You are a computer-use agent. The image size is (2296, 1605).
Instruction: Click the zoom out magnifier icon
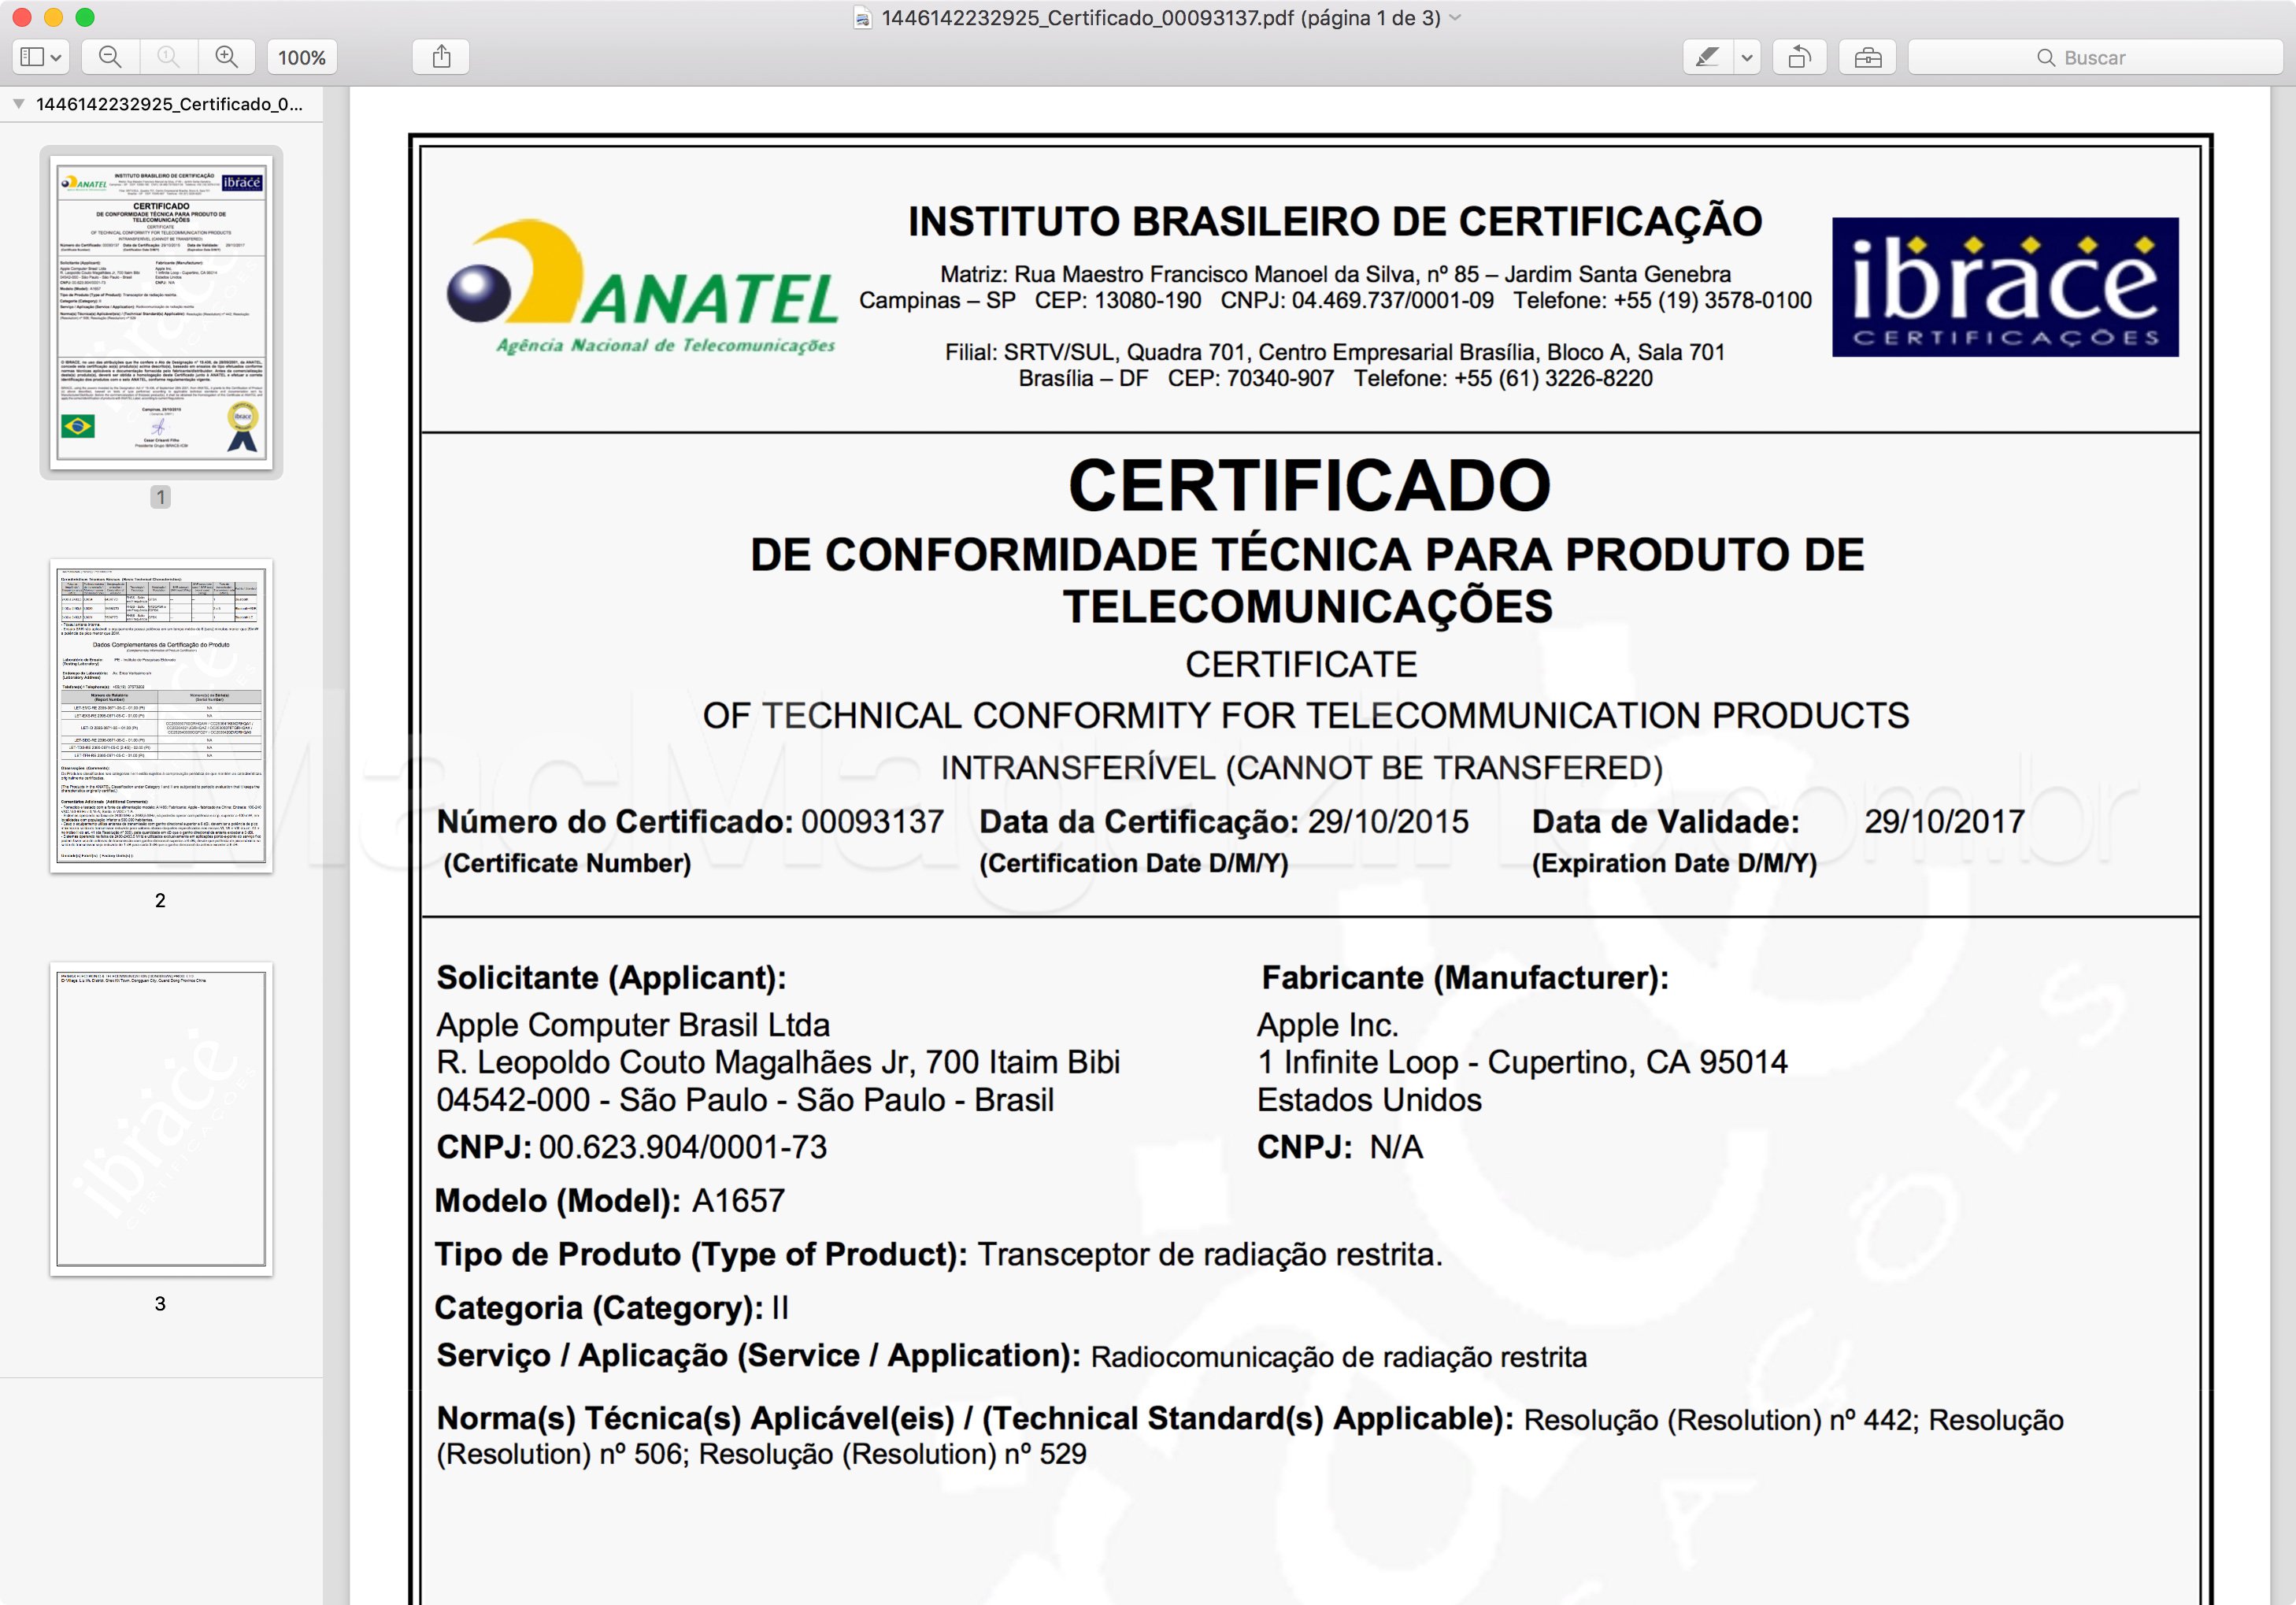[111, 57]
